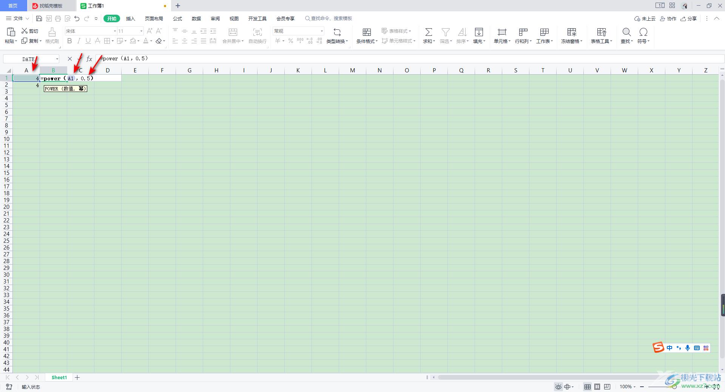The image size is (725, 392).
Task: Click the Sort (排序) icon
Action: click(x=462, y=32)
